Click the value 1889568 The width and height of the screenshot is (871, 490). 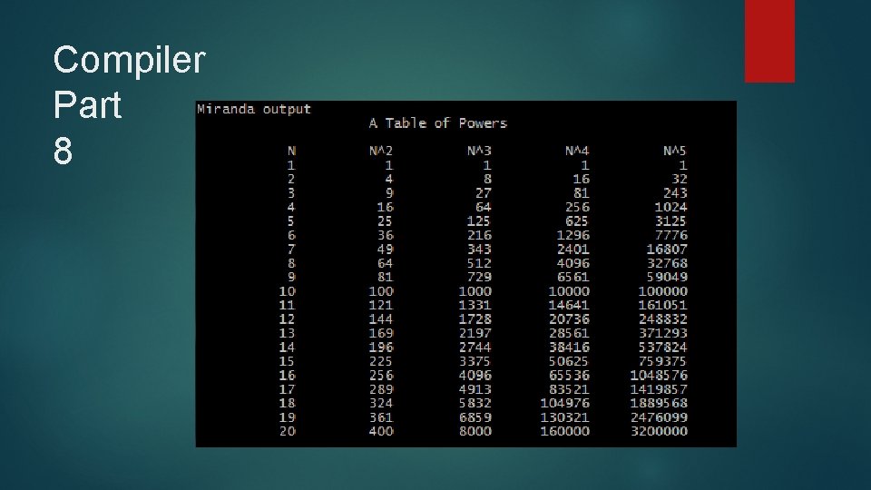pos(659,403)
